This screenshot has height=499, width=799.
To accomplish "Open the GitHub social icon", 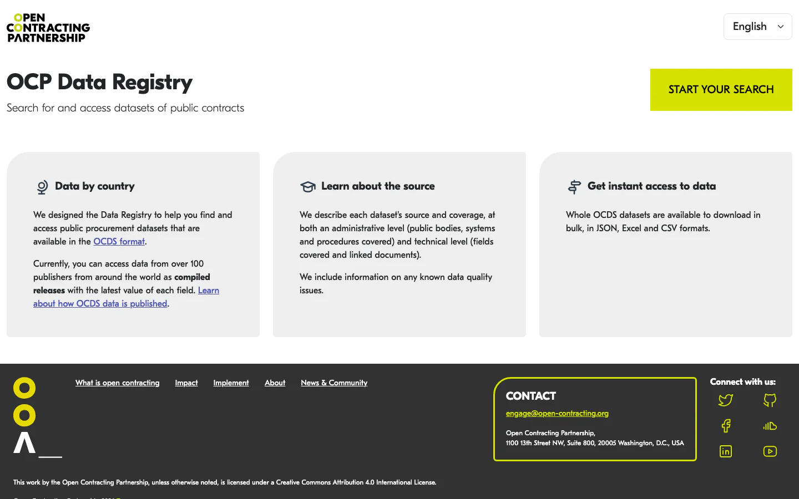I will click(x=770, y=400).
